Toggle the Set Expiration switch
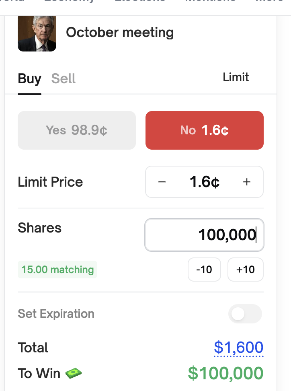This screenshot has width=291, height=391. click(x=245, y=314)
